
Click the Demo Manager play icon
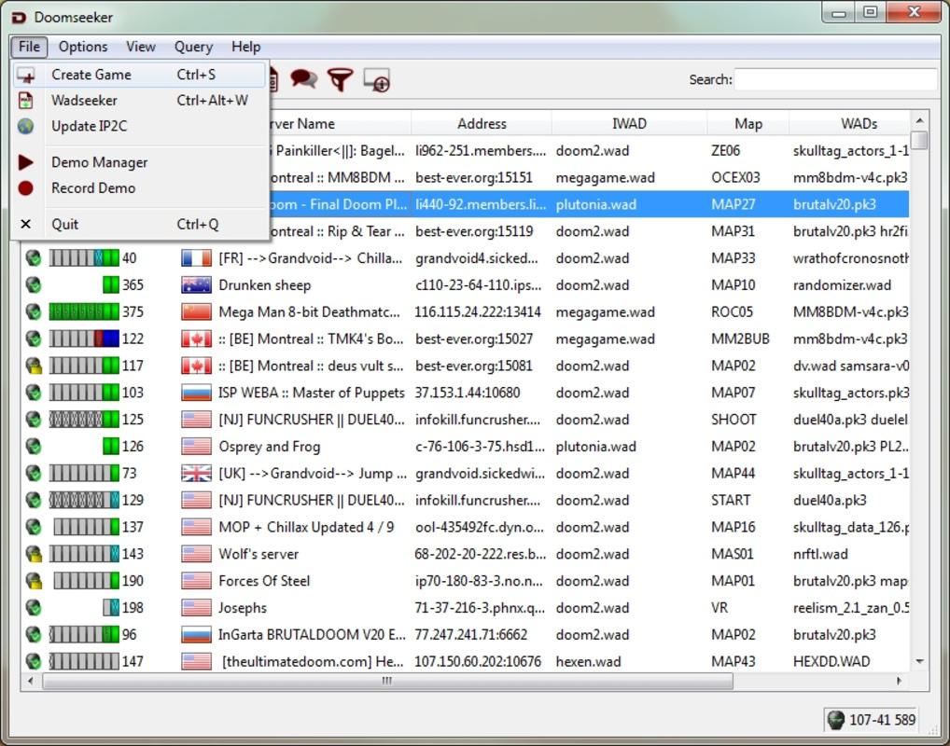[25, 162]
